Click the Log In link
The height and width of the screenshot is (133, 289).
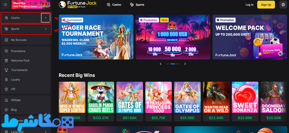coord(249,5)
